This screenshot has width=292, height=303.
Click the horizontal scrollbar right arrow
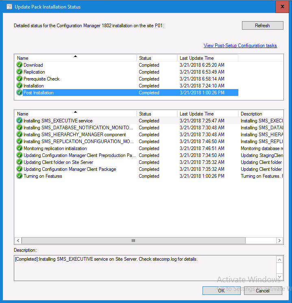pyautogui.click(x=279, y=241)
